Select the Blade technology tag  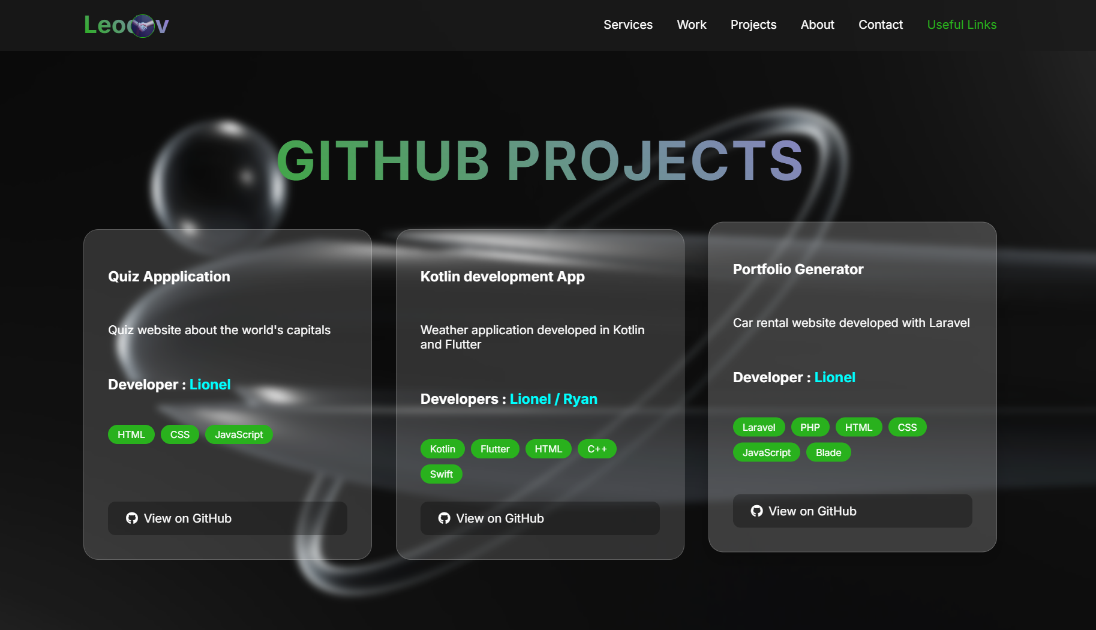click(828, 452)
